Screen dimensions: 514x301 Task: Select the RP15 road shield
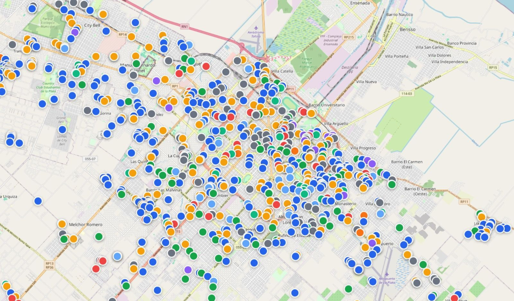(493, 68)
